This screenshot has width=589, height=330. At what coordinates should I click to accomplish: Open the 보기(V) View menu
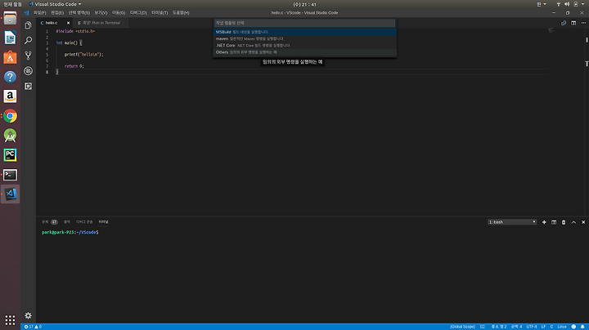101,13
